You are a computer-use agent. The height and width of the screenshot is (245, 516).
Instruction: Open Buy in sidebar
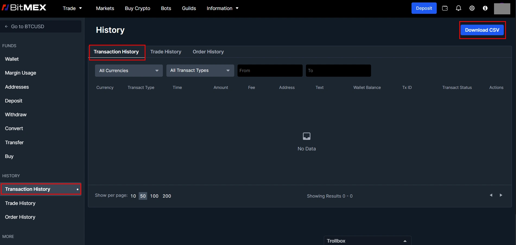coord(9,156)
